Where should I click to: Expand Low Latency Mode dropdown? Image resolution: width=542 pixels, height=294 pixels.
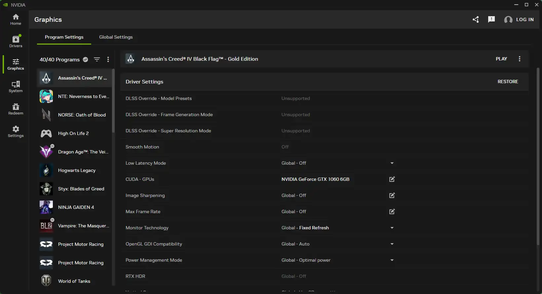click(392, 163)
